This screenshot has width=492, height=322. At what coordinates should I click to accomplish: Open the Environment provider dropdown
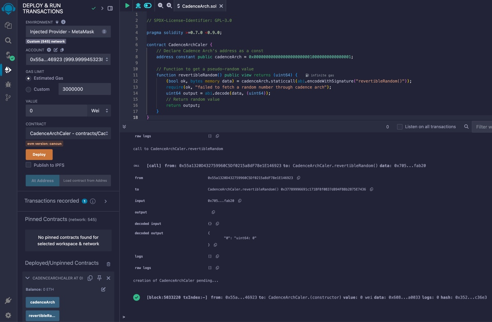pos(68,32)
